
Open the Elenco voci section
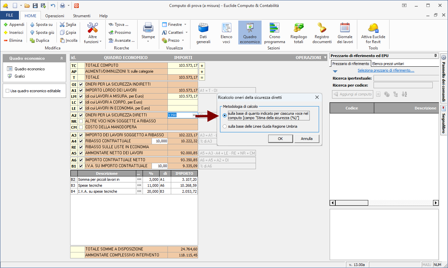226,33
